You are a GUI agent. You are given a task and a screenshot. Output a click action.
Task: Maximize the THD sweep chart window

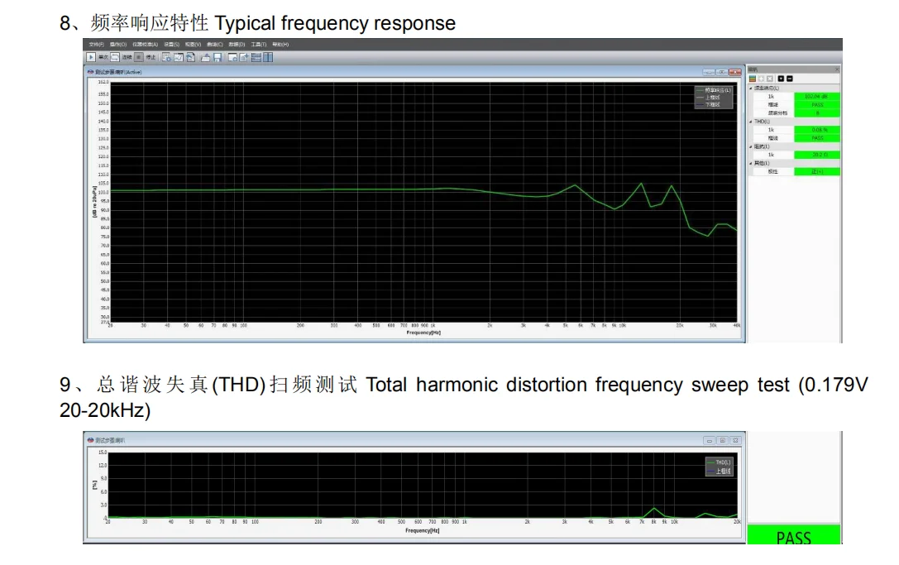pyautogui.click(x=722, y=441)
